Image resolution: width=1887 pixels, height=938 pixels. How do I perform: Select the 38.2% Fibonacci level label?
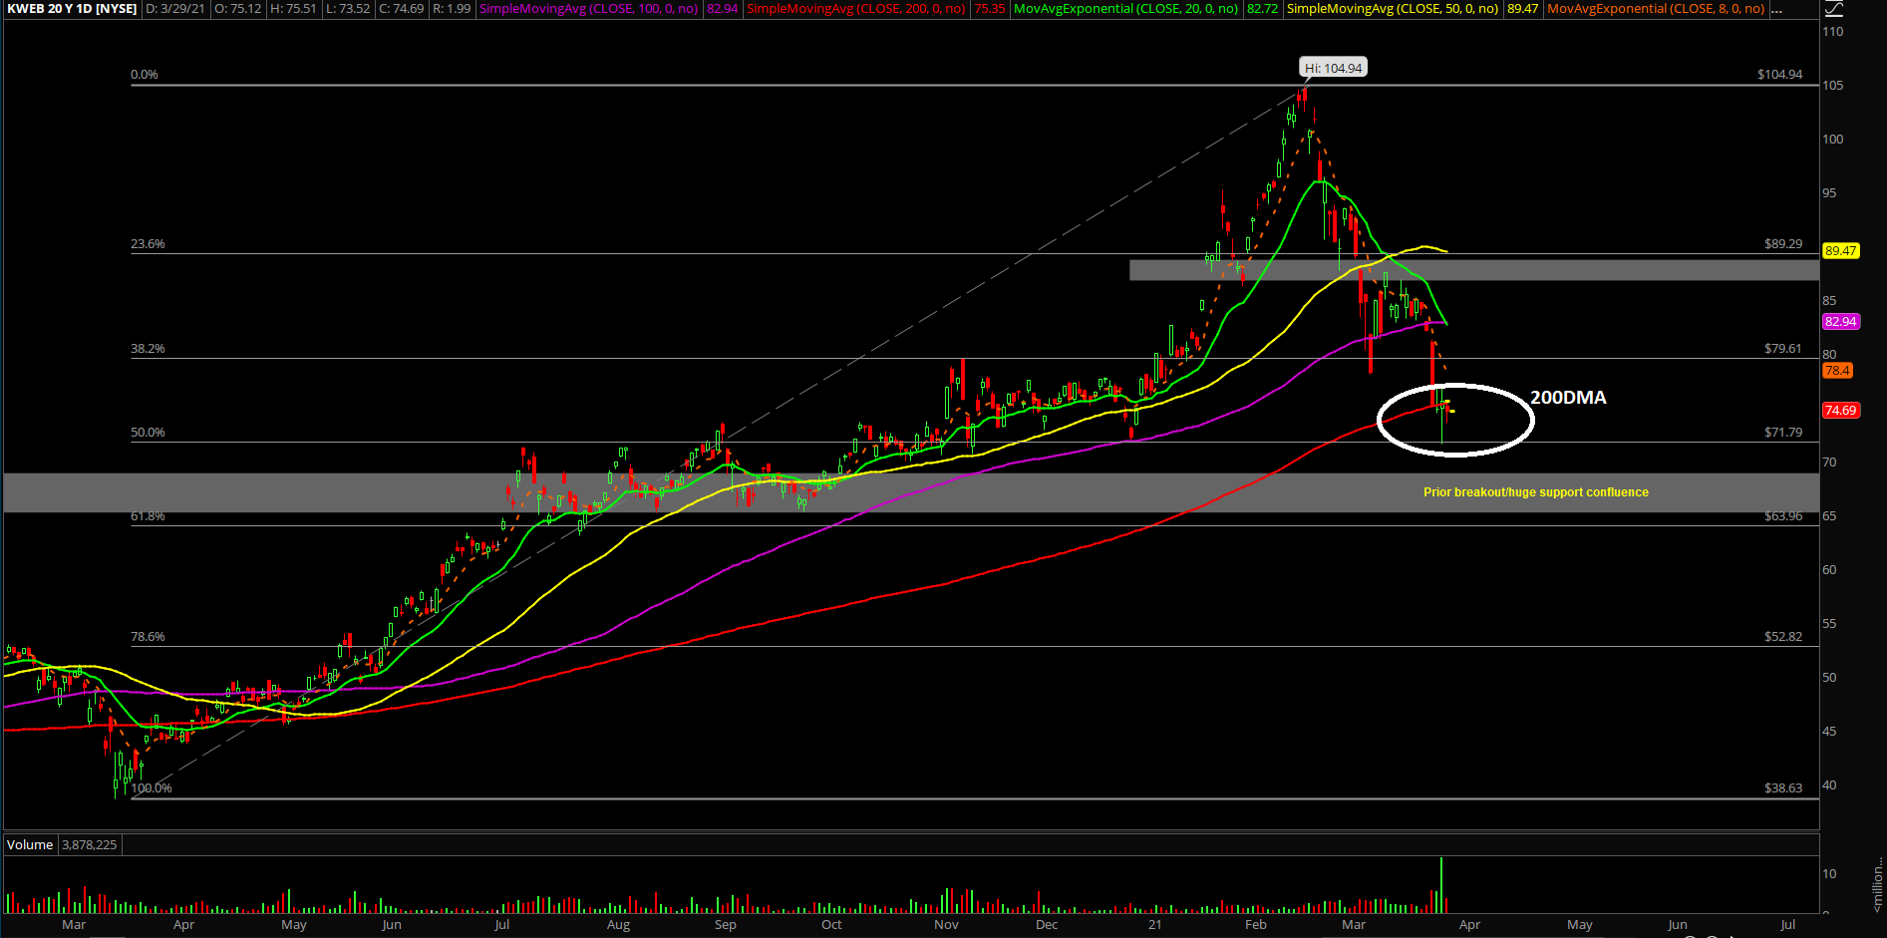pos(148,349)
